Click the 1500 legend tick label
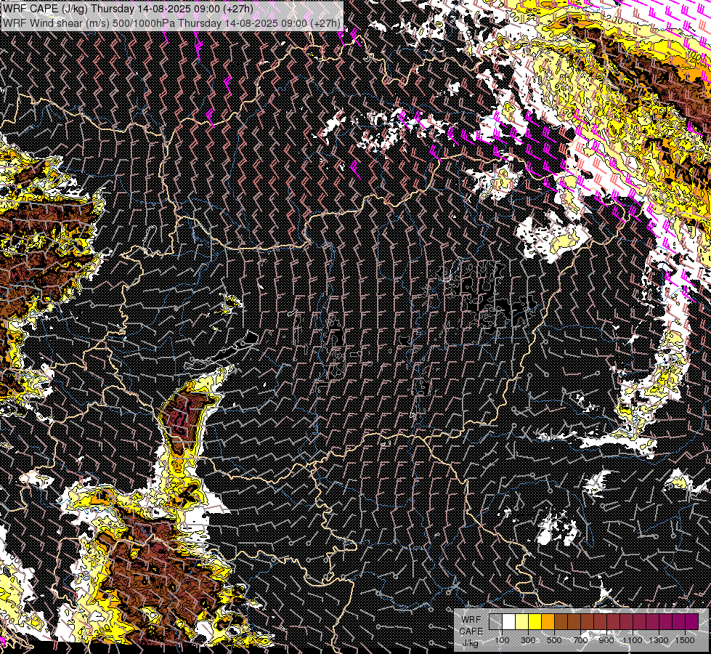Viewport: 711px width, 654px height. coord(685,640)
